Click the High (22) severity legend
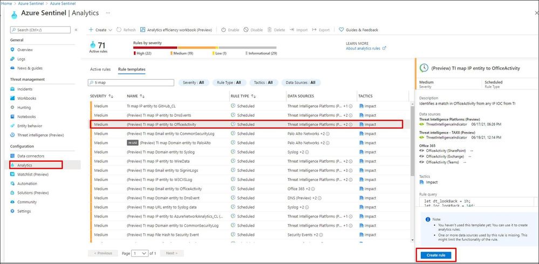 [142, 53]
